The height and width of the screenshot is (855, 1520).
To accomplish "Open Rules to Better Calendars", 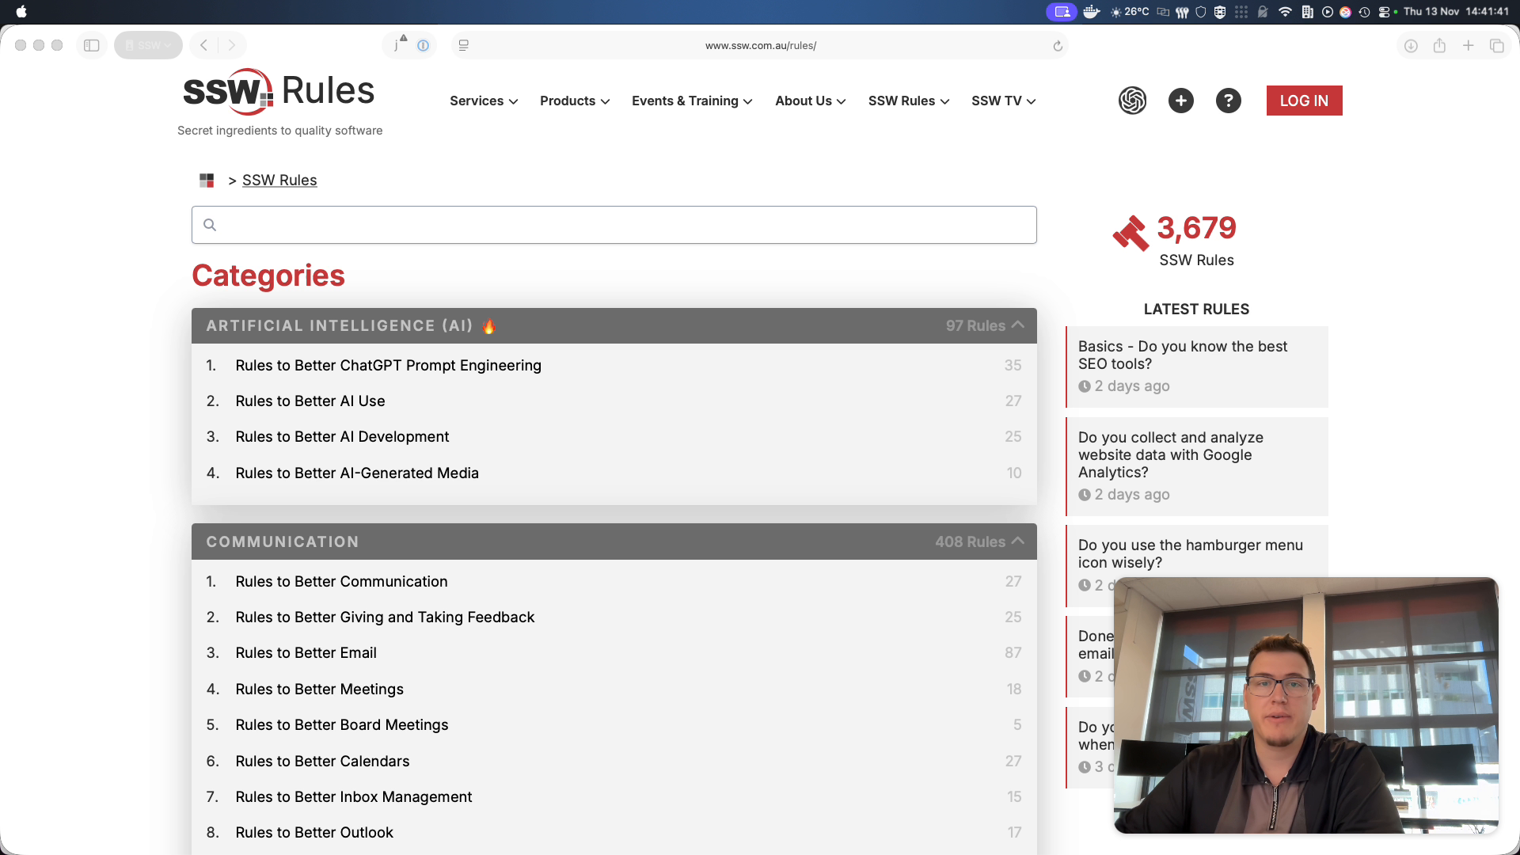I will pyautogui.click(x=322, y=762).
